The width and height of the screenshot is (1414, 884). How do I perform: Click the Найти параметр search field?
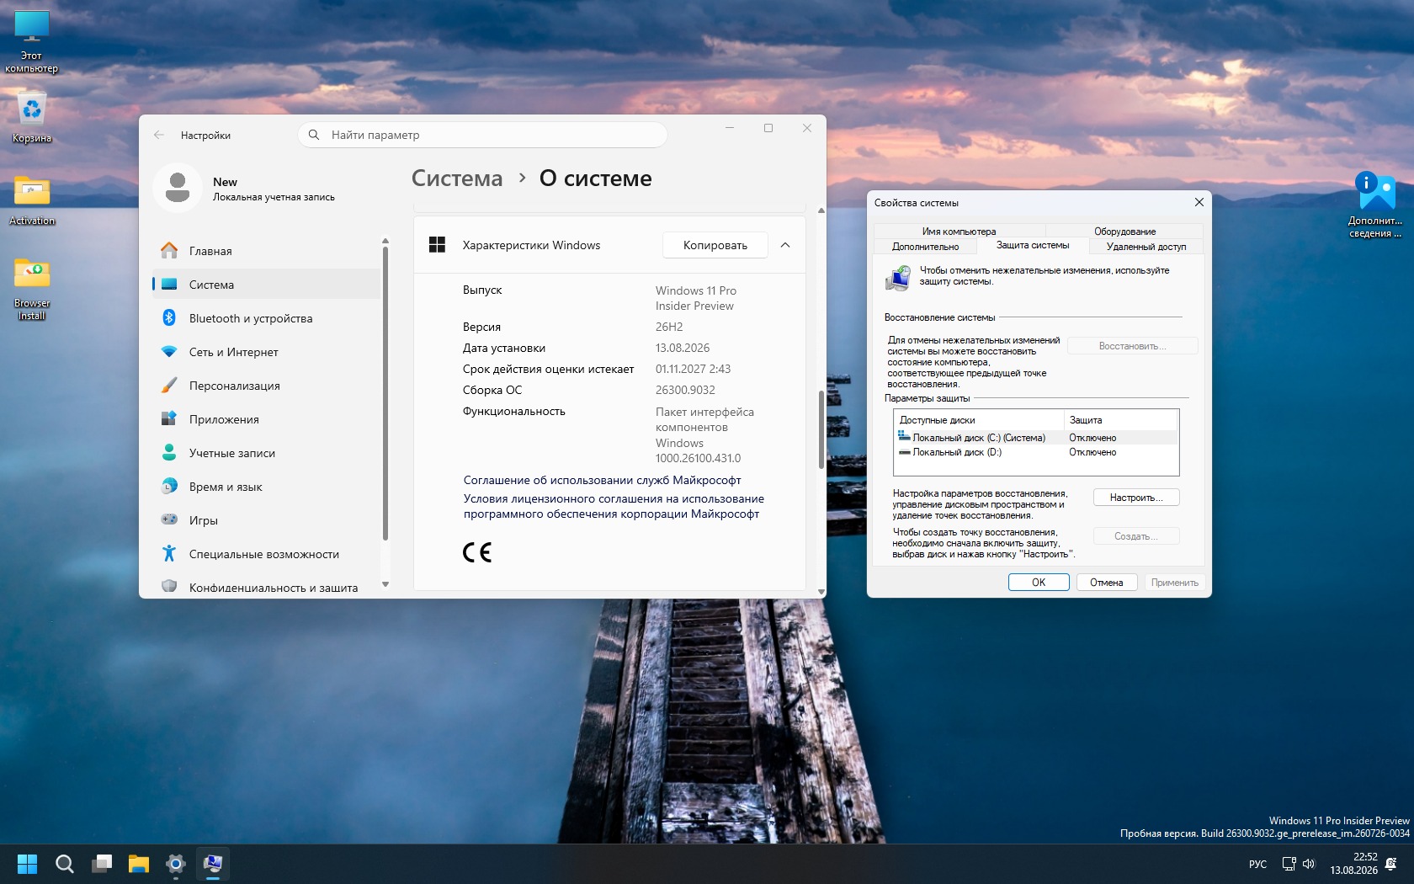point(482,135)
